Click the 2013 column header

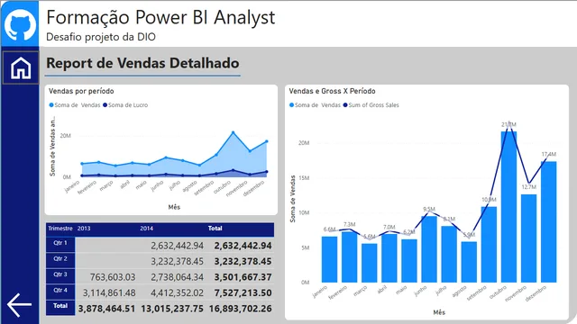click(84, 229)
